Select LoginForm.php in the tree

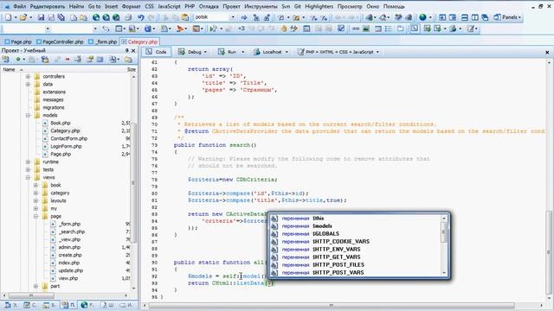point(66,146)
